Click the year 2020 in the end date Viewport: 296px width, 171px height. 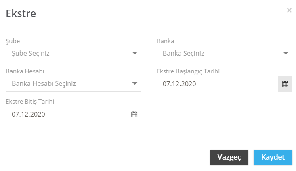click(38, 114)
